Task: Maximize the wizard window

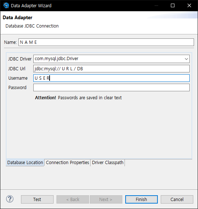Action: click(173, 5)
